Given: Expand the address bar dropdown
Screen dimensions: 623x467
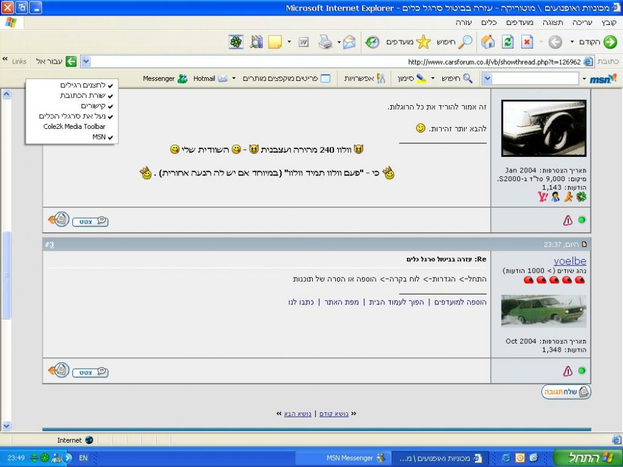Looking at the screenshot, I should [x=86, y=62].
